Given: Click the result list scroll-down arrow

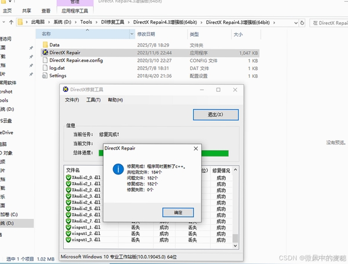Looking at the screenshot, I should click(235, 246).
